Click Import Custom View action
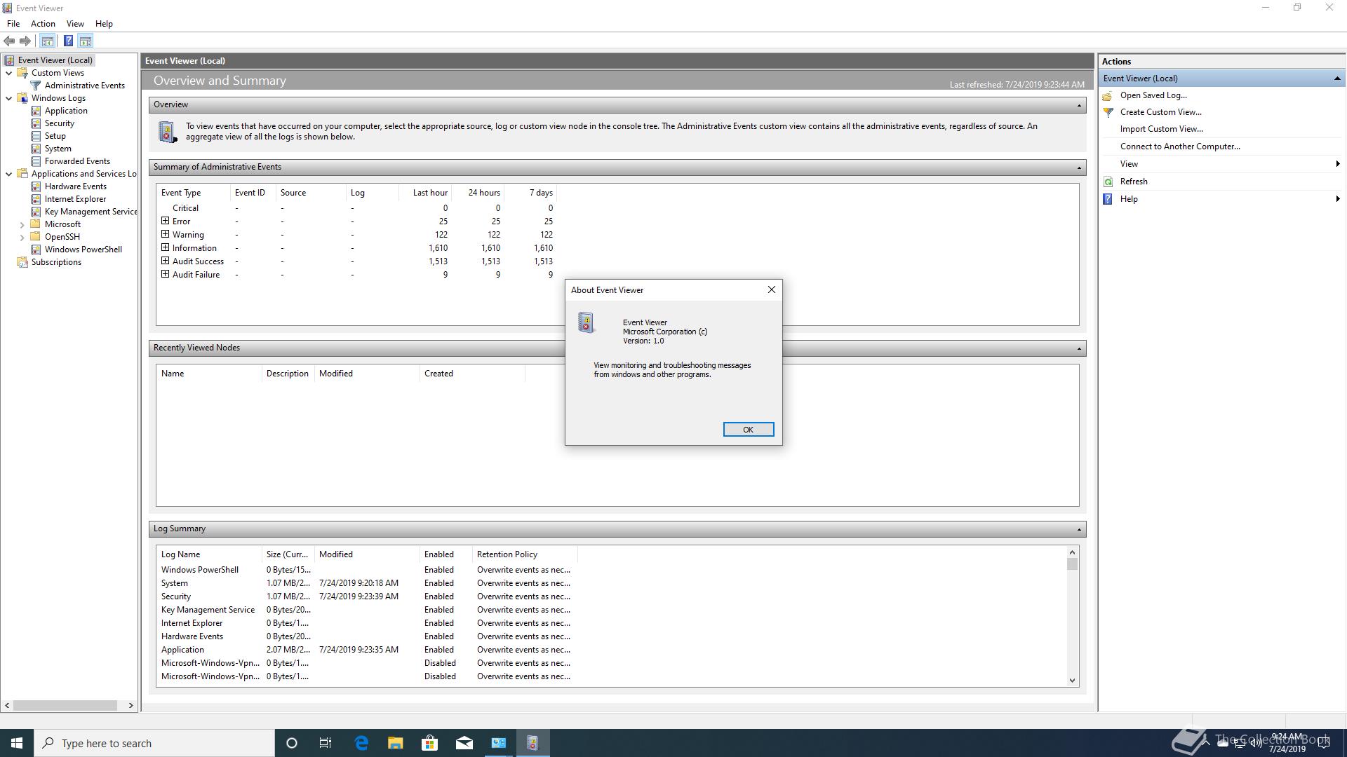This screenshot has width=1347, height=757. tap(1161, 129)
